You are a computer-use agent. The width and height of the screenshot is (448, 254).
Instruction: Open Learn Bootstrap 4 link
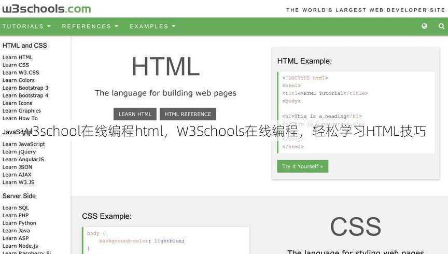coord(25,95)
